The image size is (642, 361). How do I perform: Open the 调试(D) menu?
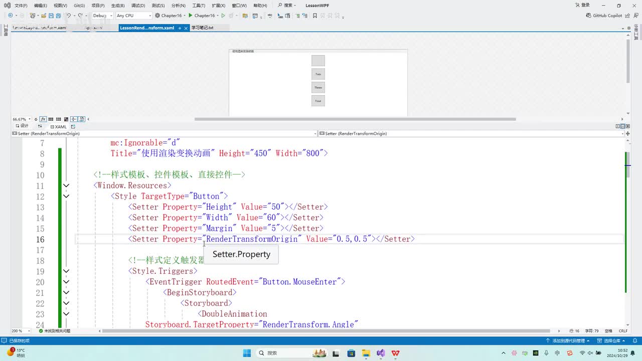[138, 6]
